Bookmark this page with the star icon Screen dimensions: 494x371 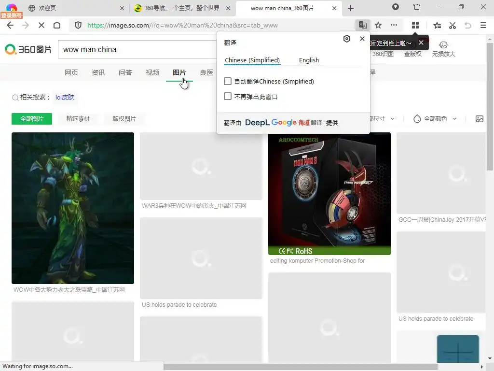click(378, 25)
